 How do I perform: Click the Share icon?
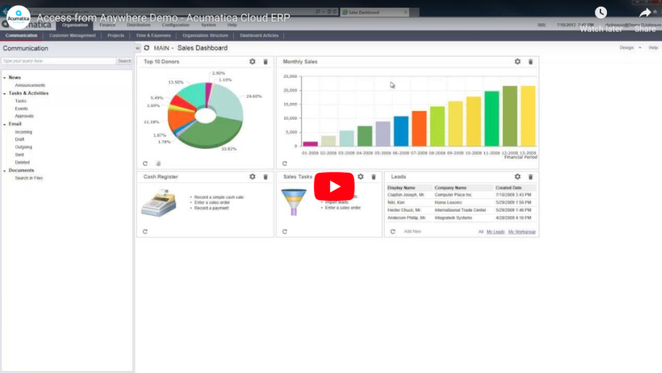point(645,14)
